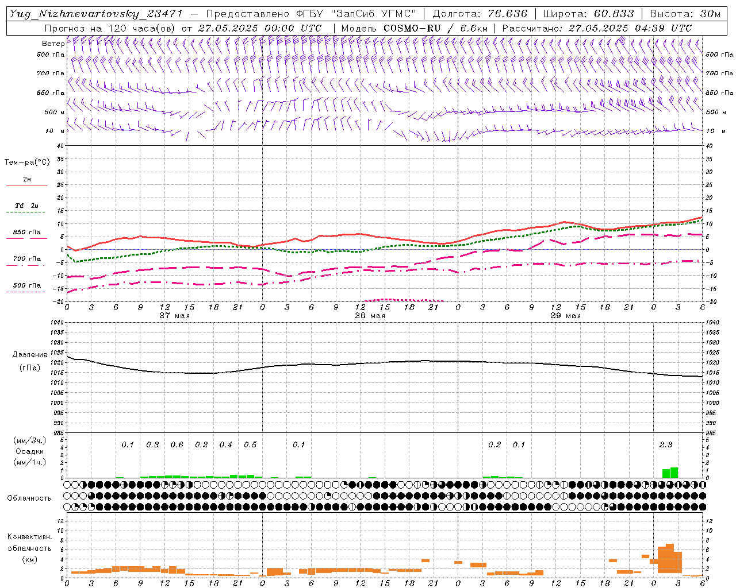Click the Td 2м dew point legend entry
The width and height of the screenshot is (736, 588).
(27, 206)
